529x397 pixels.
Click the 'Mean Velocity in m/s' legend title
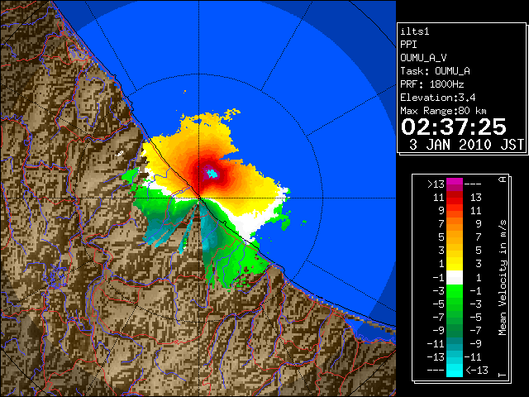coord(503,278)
